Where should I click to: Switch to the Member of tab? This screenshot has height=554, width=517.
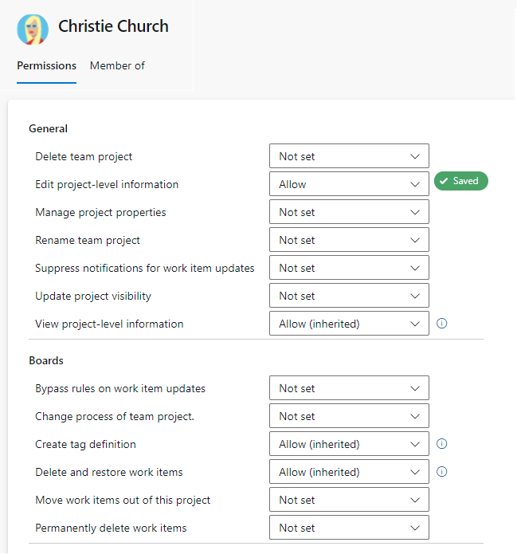pyautogui.click(x=117, y=66)
